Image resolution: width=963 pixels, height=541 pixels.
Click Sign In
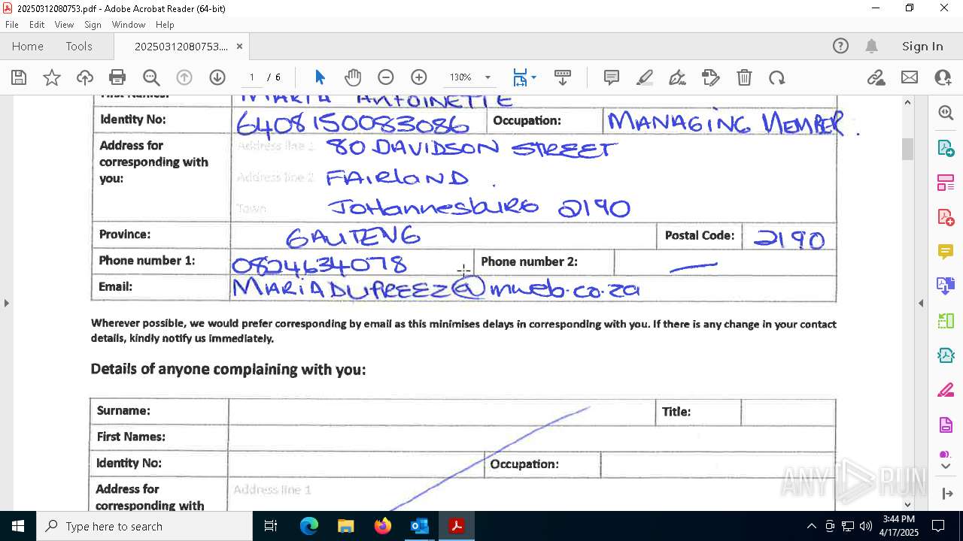click(922, 46)
